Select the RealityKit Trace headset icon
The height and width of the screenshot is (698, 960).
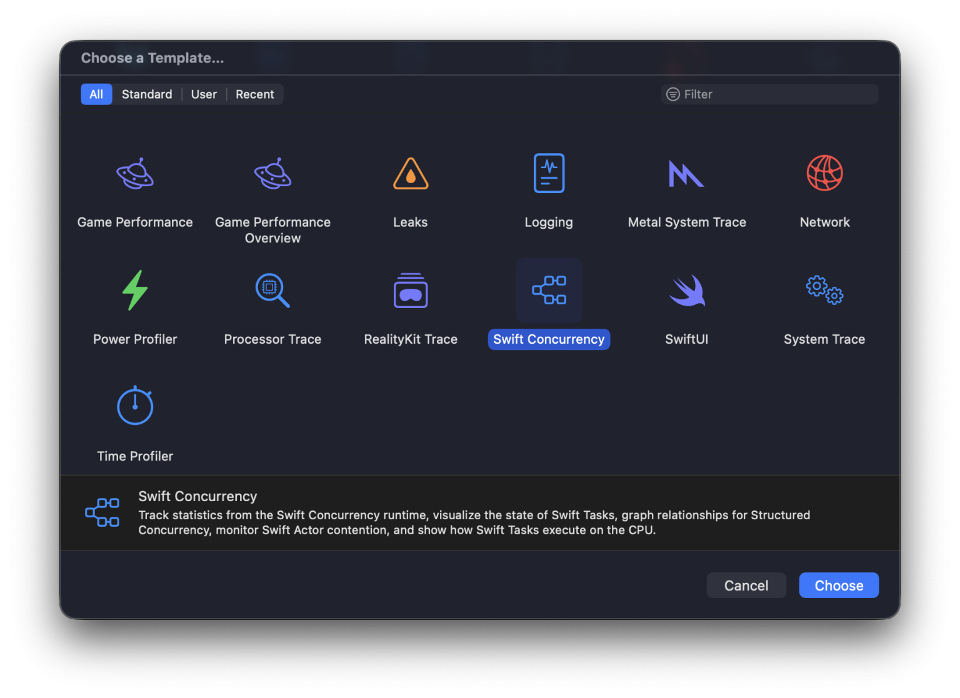point(411,290)
